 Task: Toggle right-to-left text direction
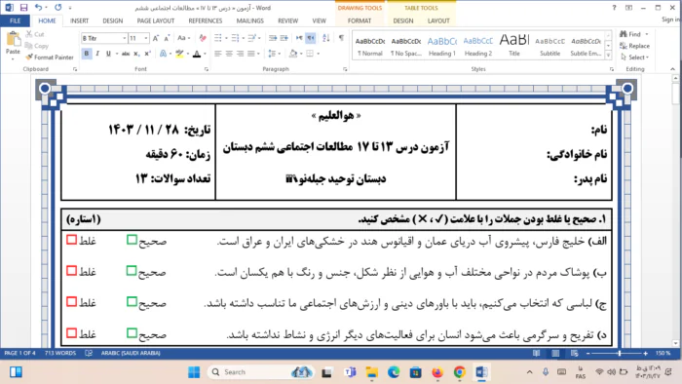coord(311,38)
